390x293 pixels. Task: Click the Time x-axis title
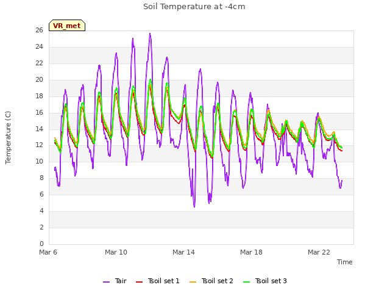[x=345, y=262]
